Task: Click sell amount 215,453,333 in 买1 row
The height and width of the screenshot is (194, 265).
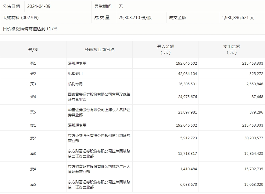Action: tap(252, 63)
